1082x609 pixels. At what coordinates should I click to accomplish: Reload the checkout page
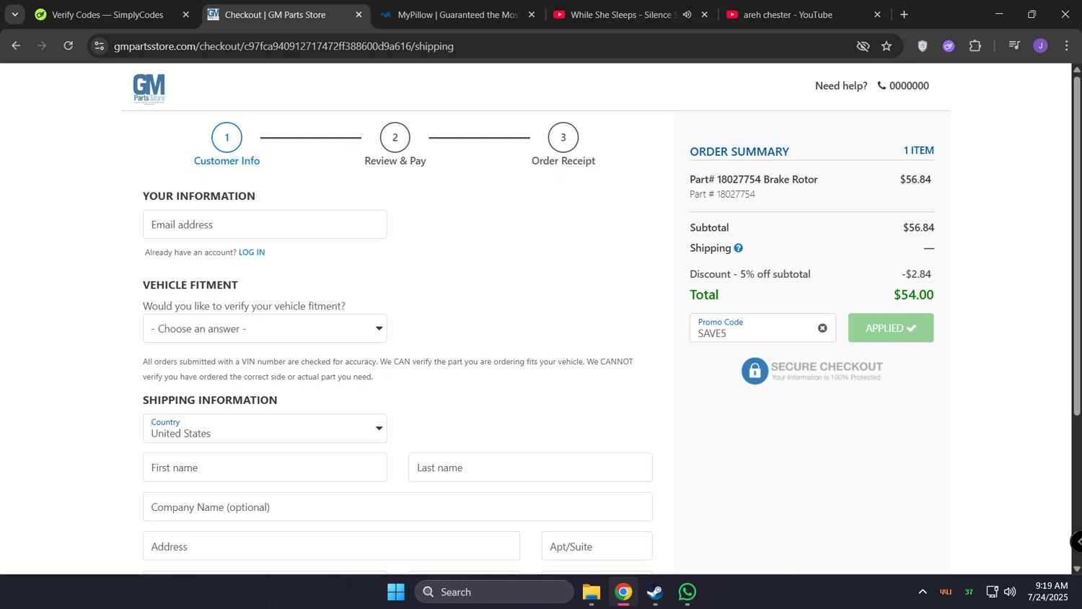tap(69, 46)
